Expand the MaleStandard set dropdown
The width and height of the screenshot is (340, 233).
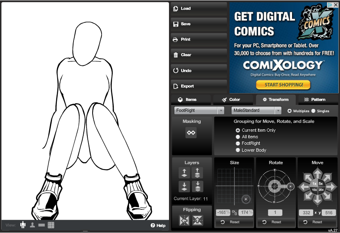pos(256,110)
